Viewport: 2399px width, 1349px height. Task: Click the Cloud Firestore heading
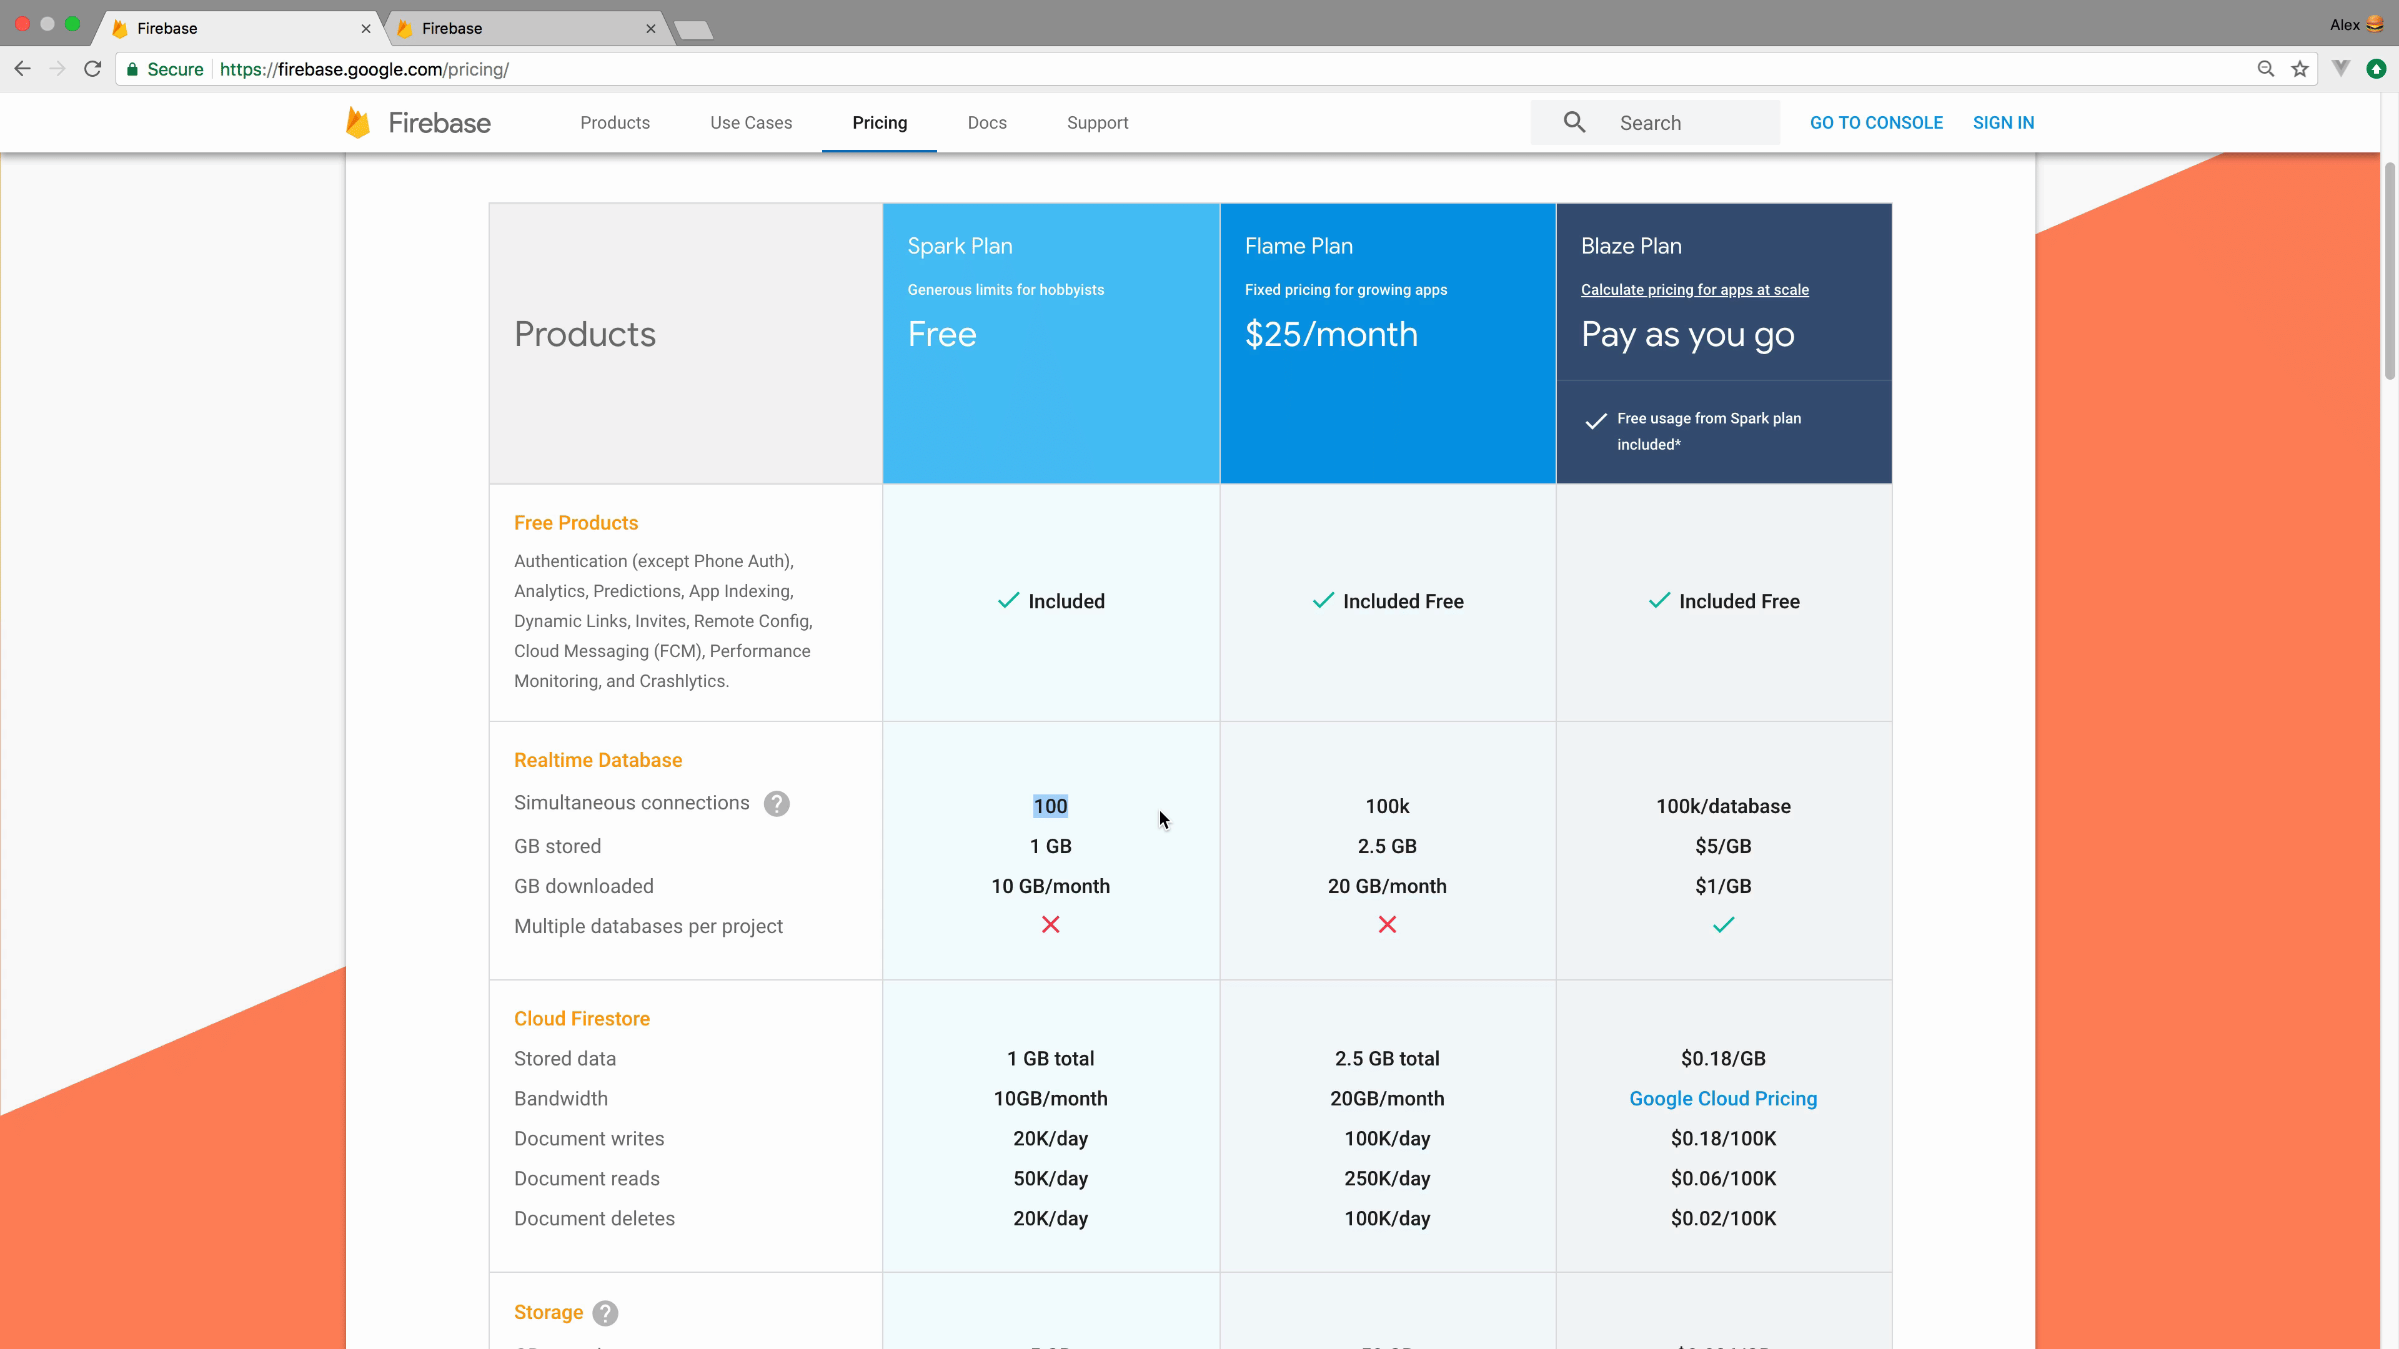pos(582,1019)
